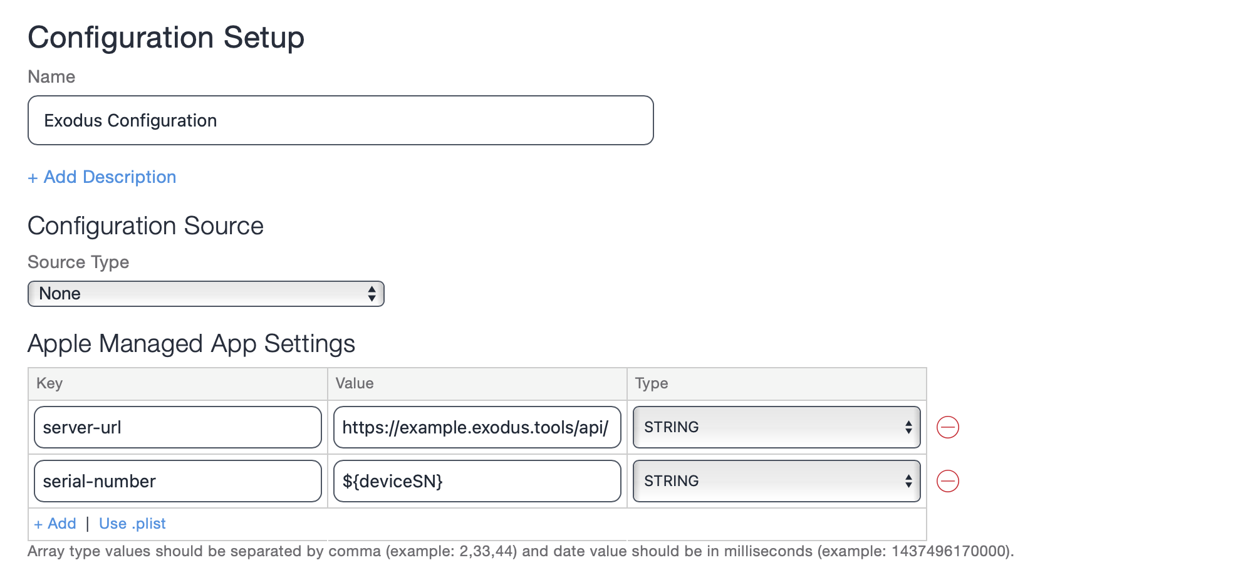Image resolution: width=1253 pixels, height=570 pixels.
Task: Switch to Use .plist option
Action: coord(132,524)
